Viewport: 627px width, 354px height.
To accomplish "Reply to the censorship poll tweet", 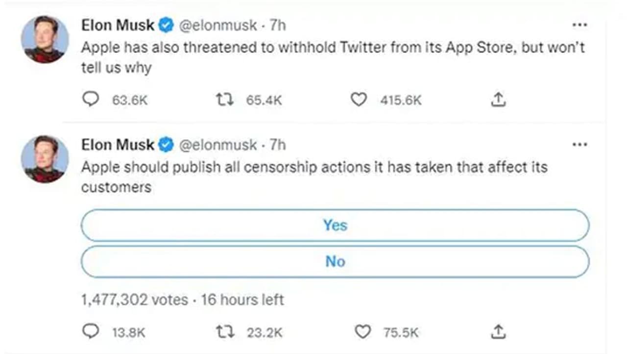I will pyautogui.click(x=90, y=332).
